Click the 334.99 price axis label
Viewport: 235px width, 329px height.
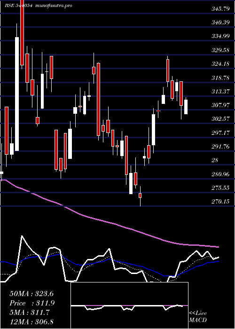(220, 36)
